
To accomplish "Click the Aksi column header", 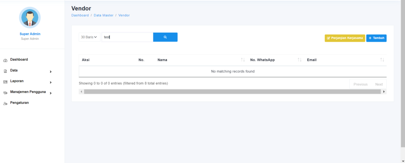I will click(x=86, y=60).
